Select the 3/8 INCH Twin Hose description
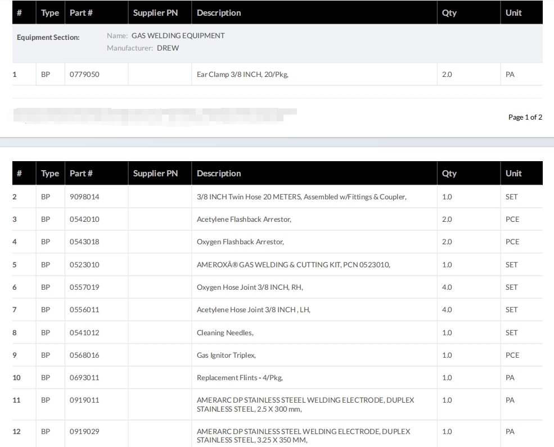The height and width of the screenshot is (447, 554). [x=301, y=197]
